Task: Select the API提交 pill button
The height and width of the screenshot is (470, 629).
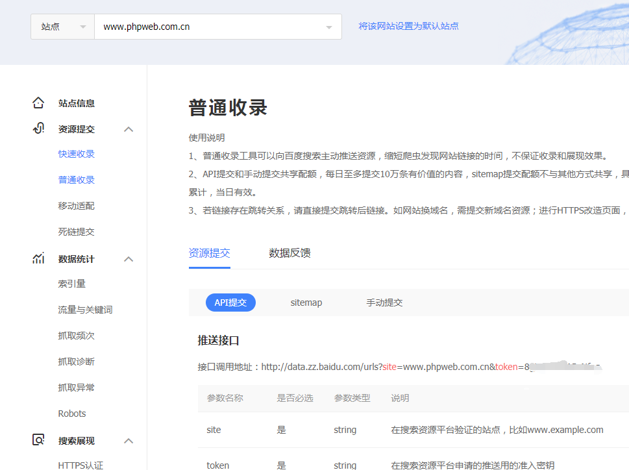Action: pyautogui.click(x=230, y=303)
